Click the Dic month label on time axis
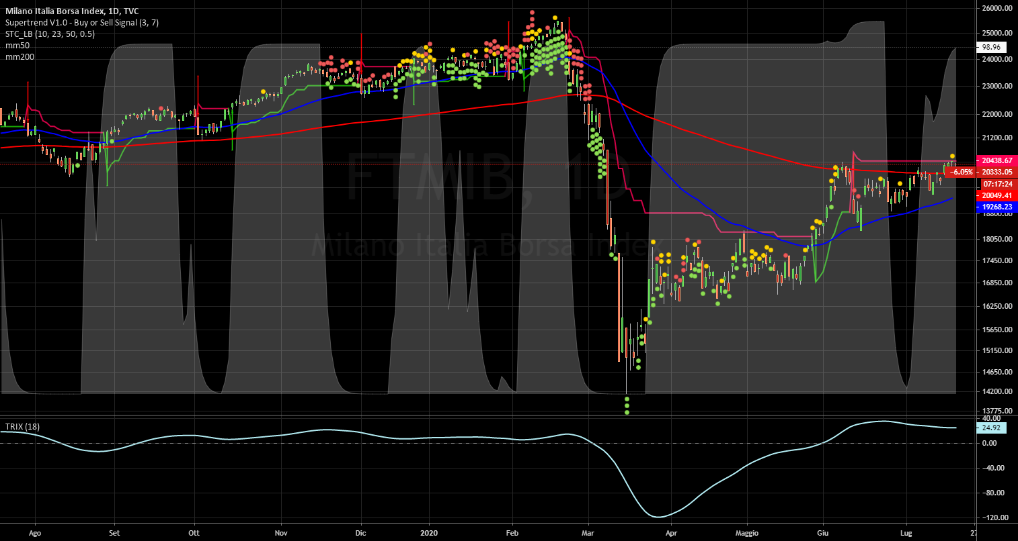This screenshot has width=1018, height=541. [x=360, y=533]
